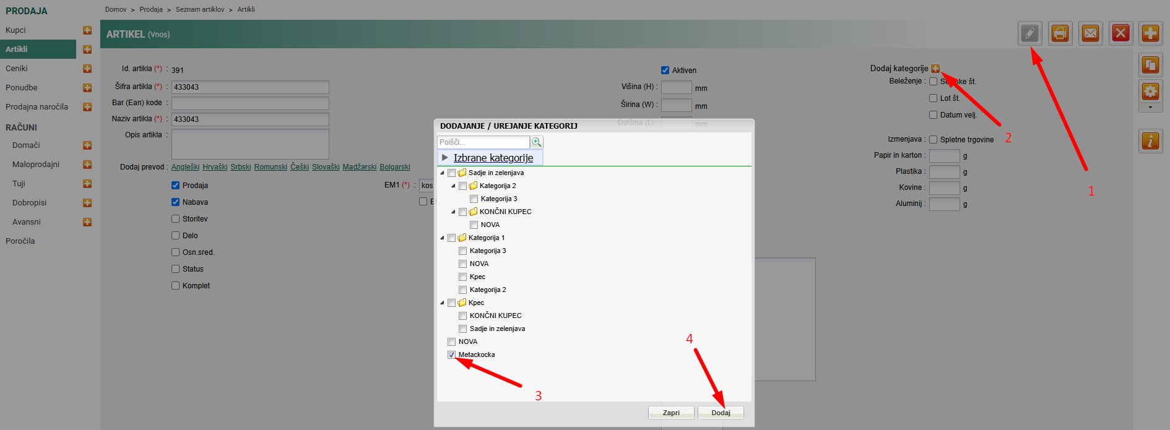
Task: Check the Metackocka category checkbox
Action: 451,355
